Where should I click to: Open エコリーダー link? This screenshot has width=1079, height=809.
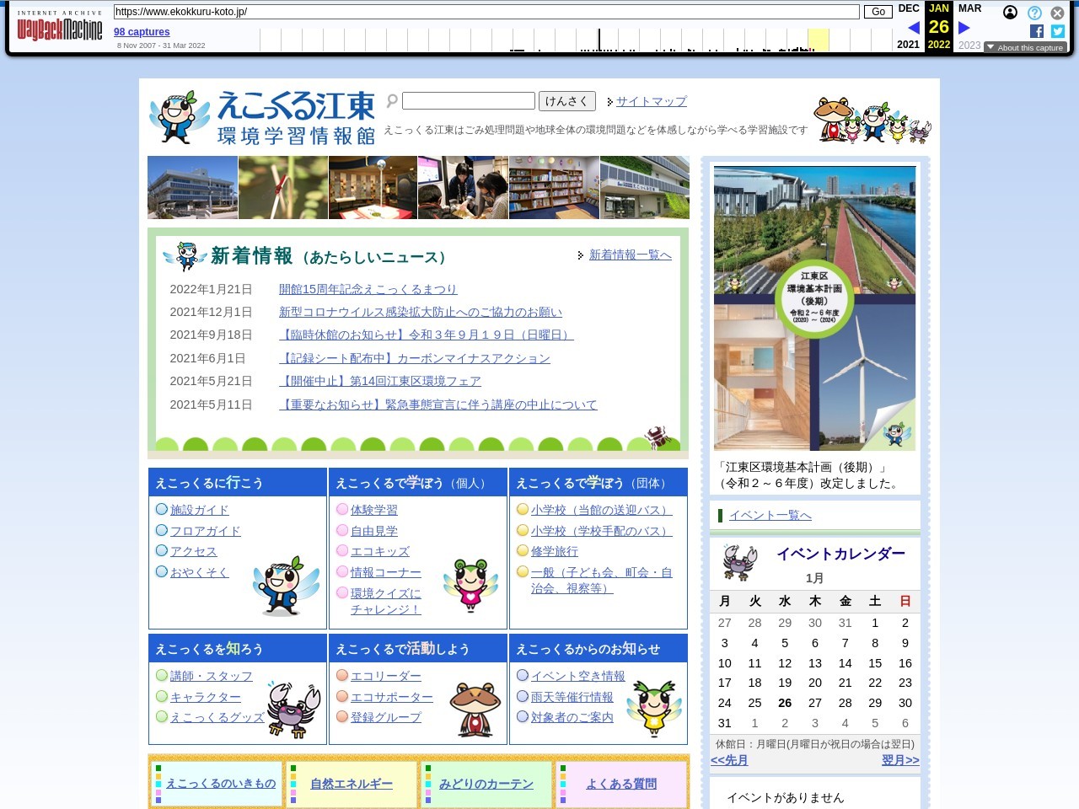point(386,676)
